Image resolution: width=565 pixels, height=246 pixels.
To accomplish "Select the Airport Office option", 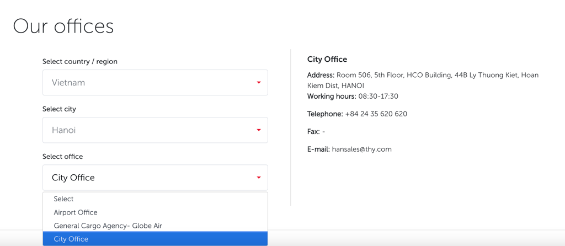I will [76, 212].
